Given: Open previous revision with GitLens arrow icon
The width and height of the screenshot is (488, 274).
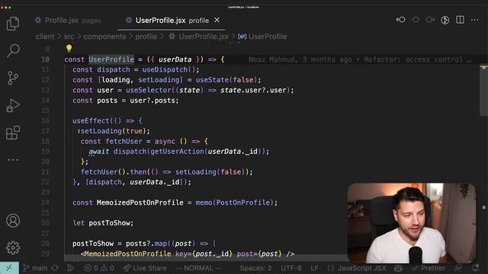Looking at the screenshot, I should click(x=401, y=20).
